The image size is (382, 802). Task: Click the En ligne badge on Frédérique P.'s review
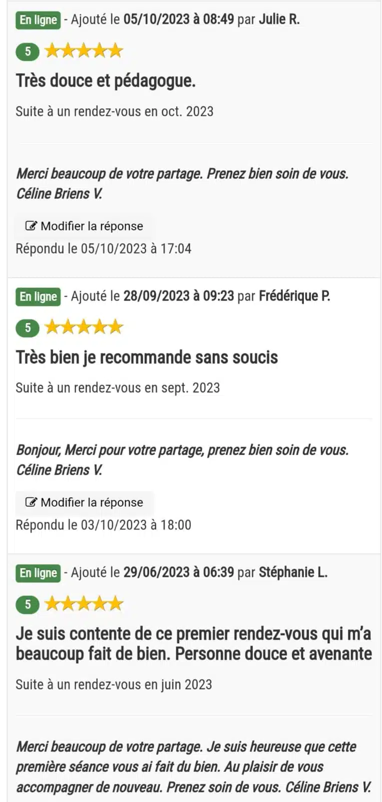pyautogui.click(x=38, y=297)
